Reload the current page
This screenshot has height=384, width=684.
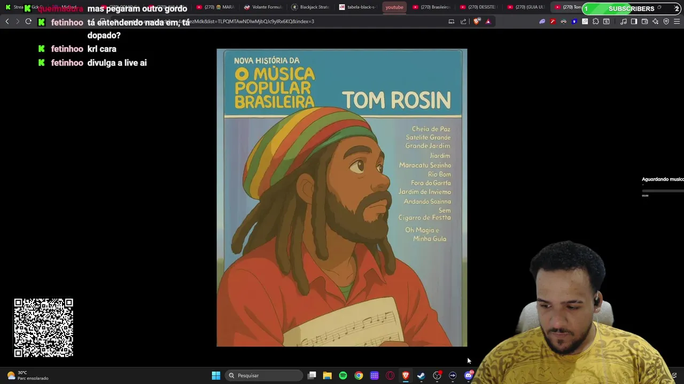[28, 21]
